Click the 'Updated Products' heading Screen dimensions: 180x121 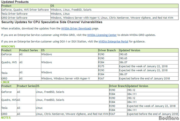(x=15, y=2)
